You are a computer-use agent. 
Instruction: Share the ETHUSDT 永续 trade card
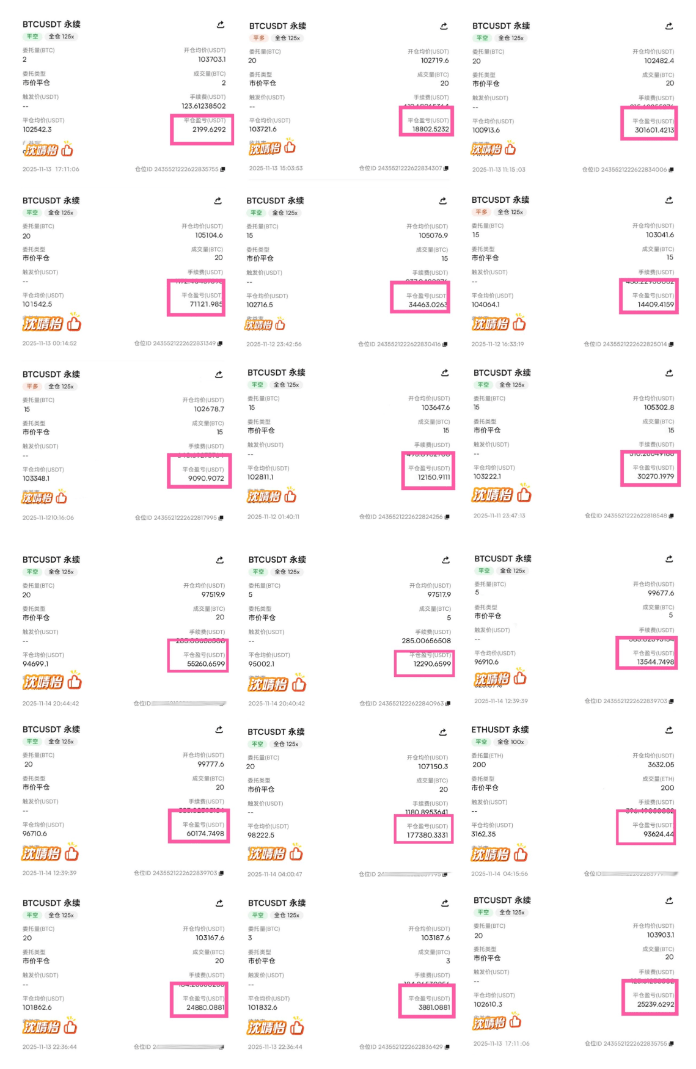coord(669,730)
